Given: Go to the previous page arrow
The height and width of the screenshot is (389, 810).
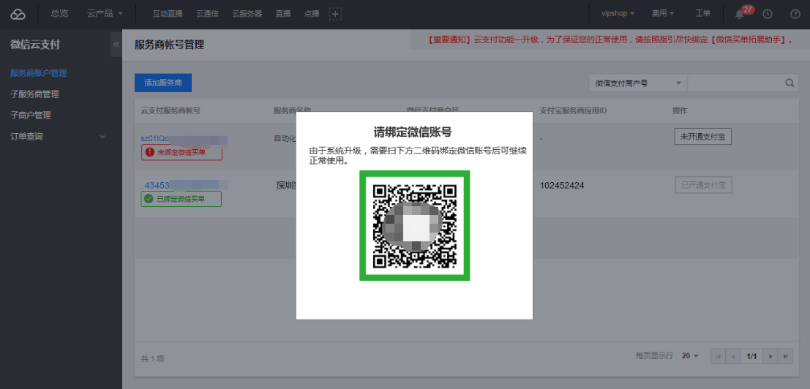Looking at the screenshot, I should pyautogui.click(x=733, y=356).
